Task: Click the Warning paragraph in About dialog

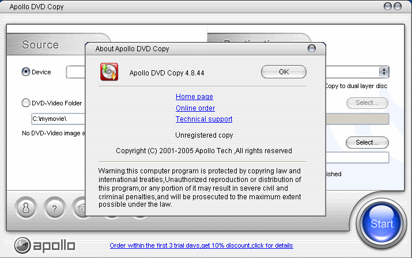Action: pyautogui.click(x=200, y=188)
